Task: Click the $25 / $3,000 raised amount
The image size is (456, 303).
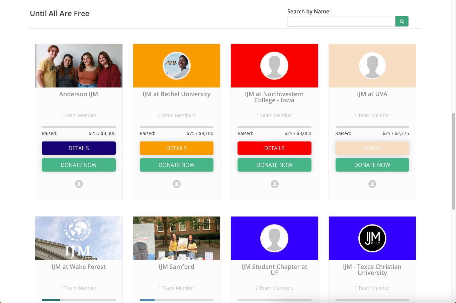Action: (298, 133)
